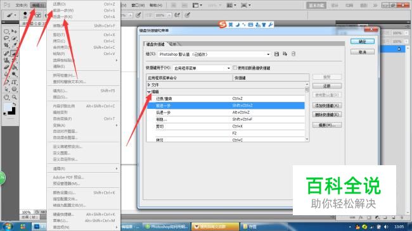Open the arrange documents dropdown

pyautogui.click(x=232, y=5)
